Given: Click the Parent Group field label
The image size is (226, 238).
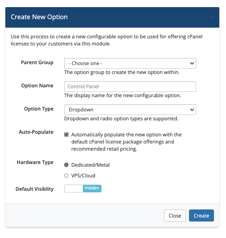Looking at the screenshot, I should pyautogui.click(x=37, y=62).
